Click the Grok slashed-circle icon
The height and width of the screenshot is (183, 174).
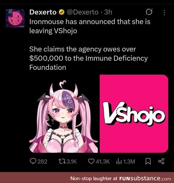(x=149, y=12)
